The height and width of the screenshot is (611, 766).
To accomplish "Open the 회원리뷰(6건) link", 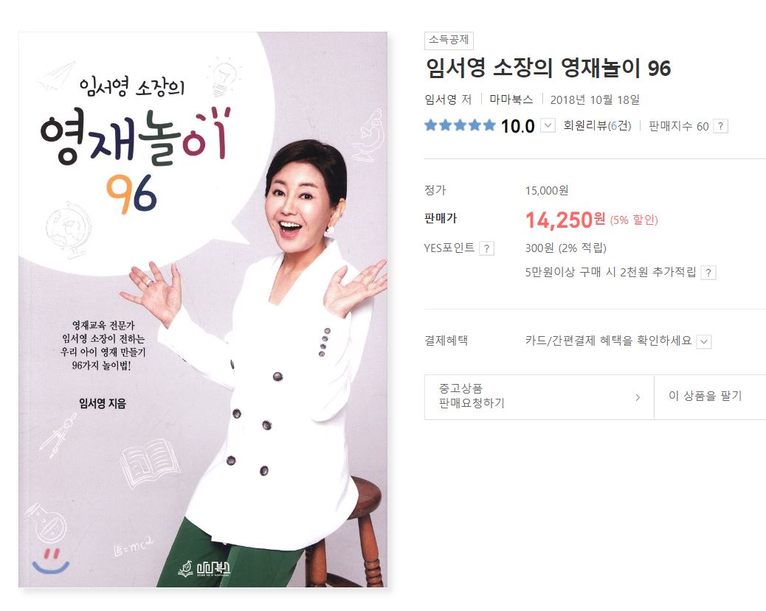I will pos(597,126).
